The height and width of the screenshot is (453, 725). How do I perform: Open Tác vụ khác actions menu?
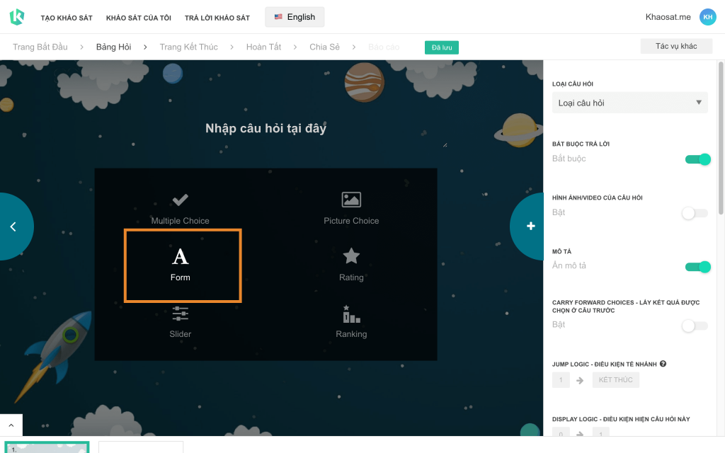(676, 46)
